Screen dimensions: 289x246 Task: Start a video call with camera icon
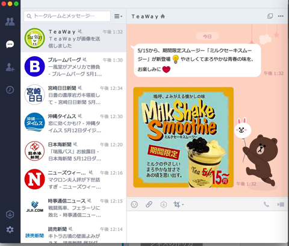(281, 204)
